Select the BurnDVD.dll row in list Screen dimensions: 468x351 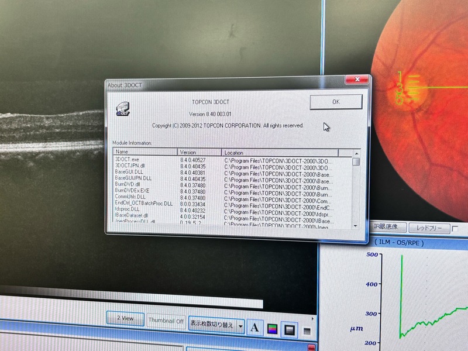[128, 184]
